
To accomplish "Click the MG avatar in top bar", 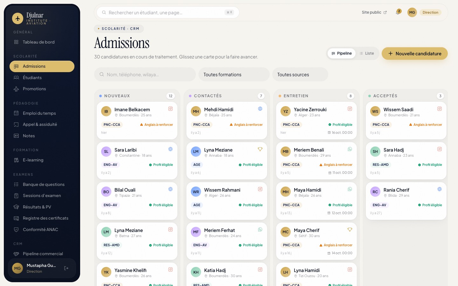I will pyautogui.click(x=412, y=12).
